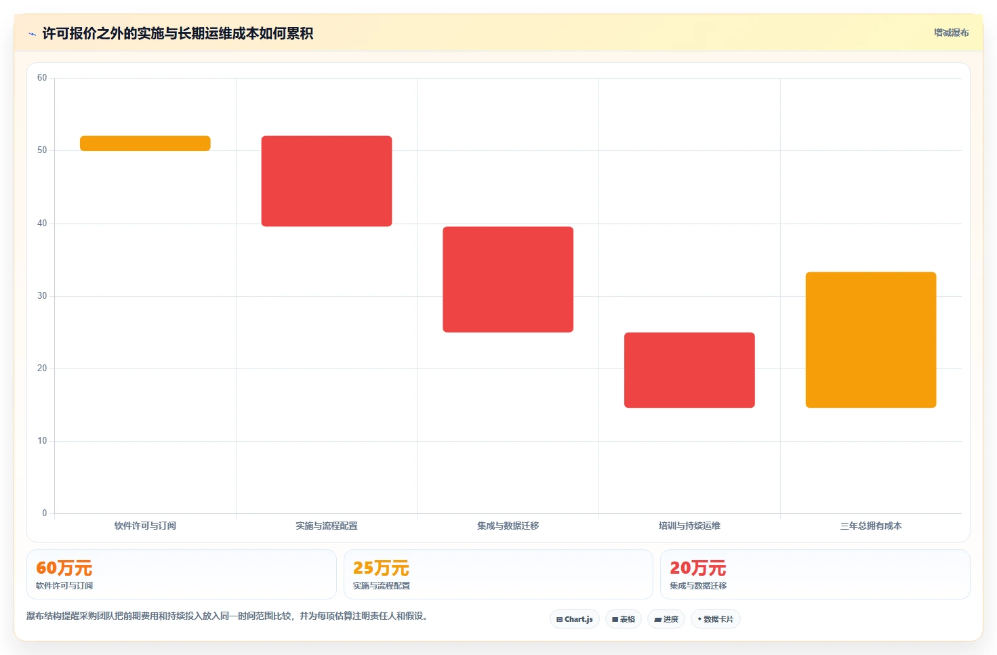Click the orange 三年总拥有成本 bar
This screenshot has width=997, height=655.
tap(871, 340)
